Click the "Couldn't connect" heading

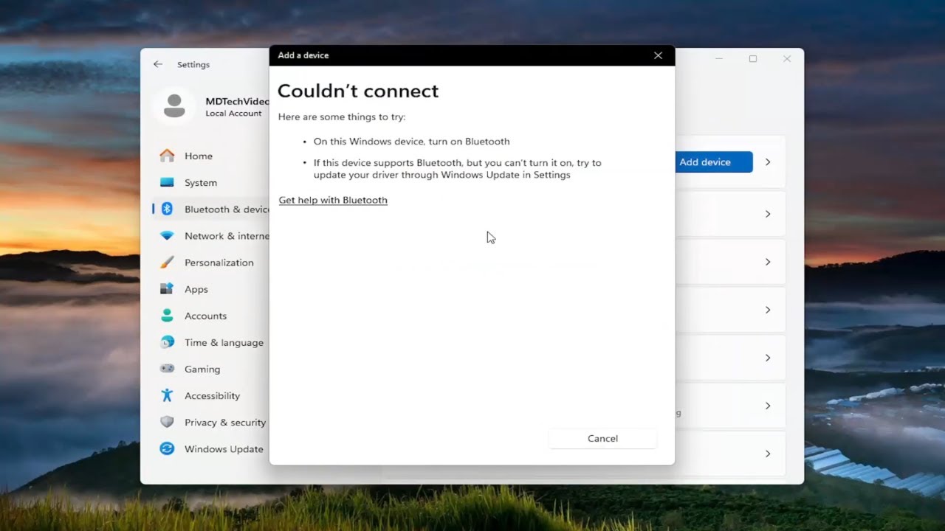pyautogui.click(x=358, y=91)
